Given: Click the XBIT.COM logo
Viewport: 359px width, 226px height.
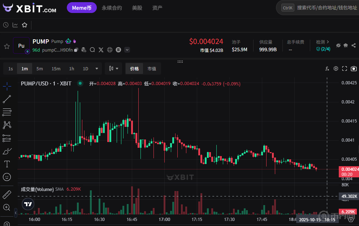Looking at the screenshot, I should coord(30,8).
